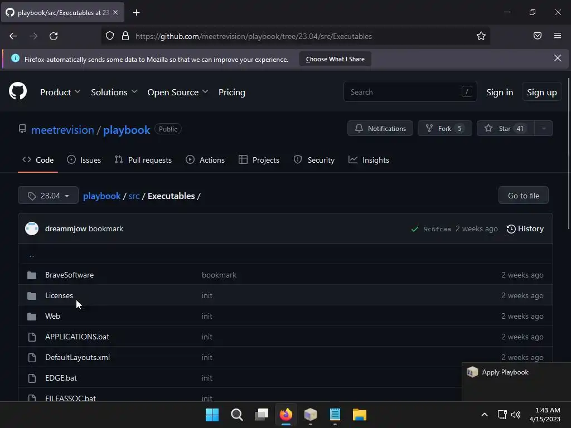Switch to the Insights tab
This screenshot has height=428, width=571.
pyautogui.click(x=369, y=160)
